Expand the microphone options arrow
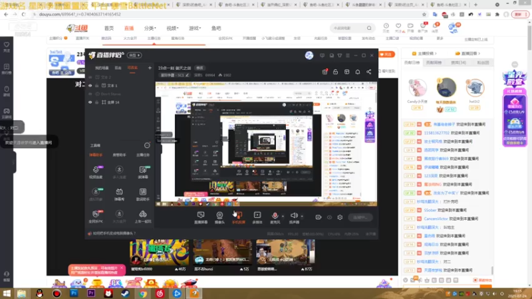This screenshot has width=532, height=299. 283,216
